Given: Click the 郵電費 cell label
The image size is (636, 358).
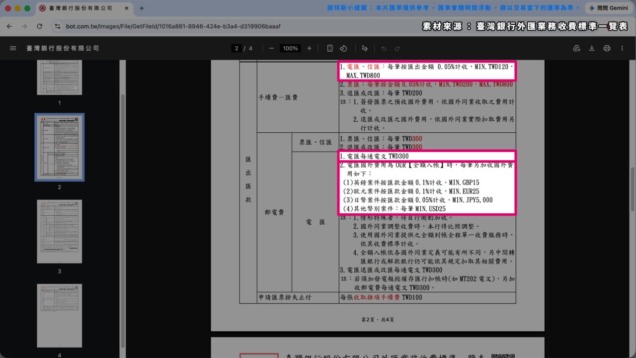Looking at the screenshot, I should tap(274, 212).
